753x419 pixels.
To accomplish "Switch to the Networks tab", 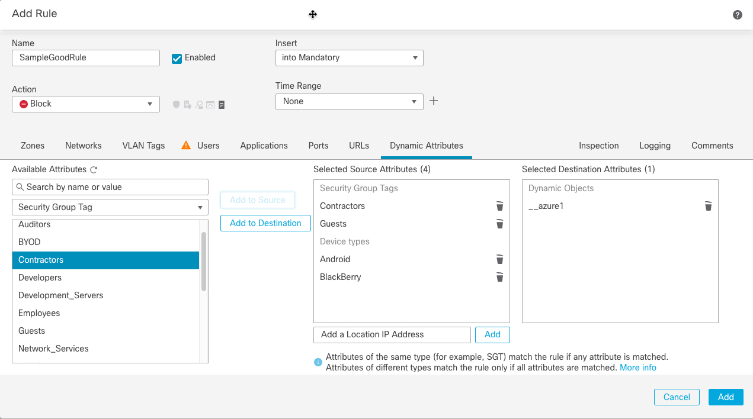I will coord(83,146).
